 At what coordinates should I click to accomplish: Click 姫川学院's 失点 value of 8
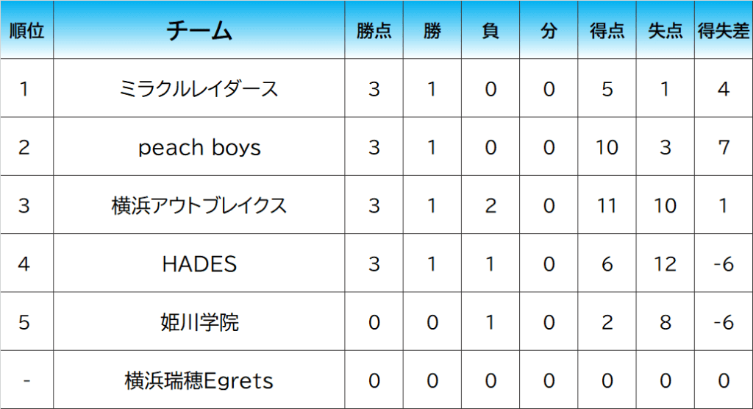665,322
